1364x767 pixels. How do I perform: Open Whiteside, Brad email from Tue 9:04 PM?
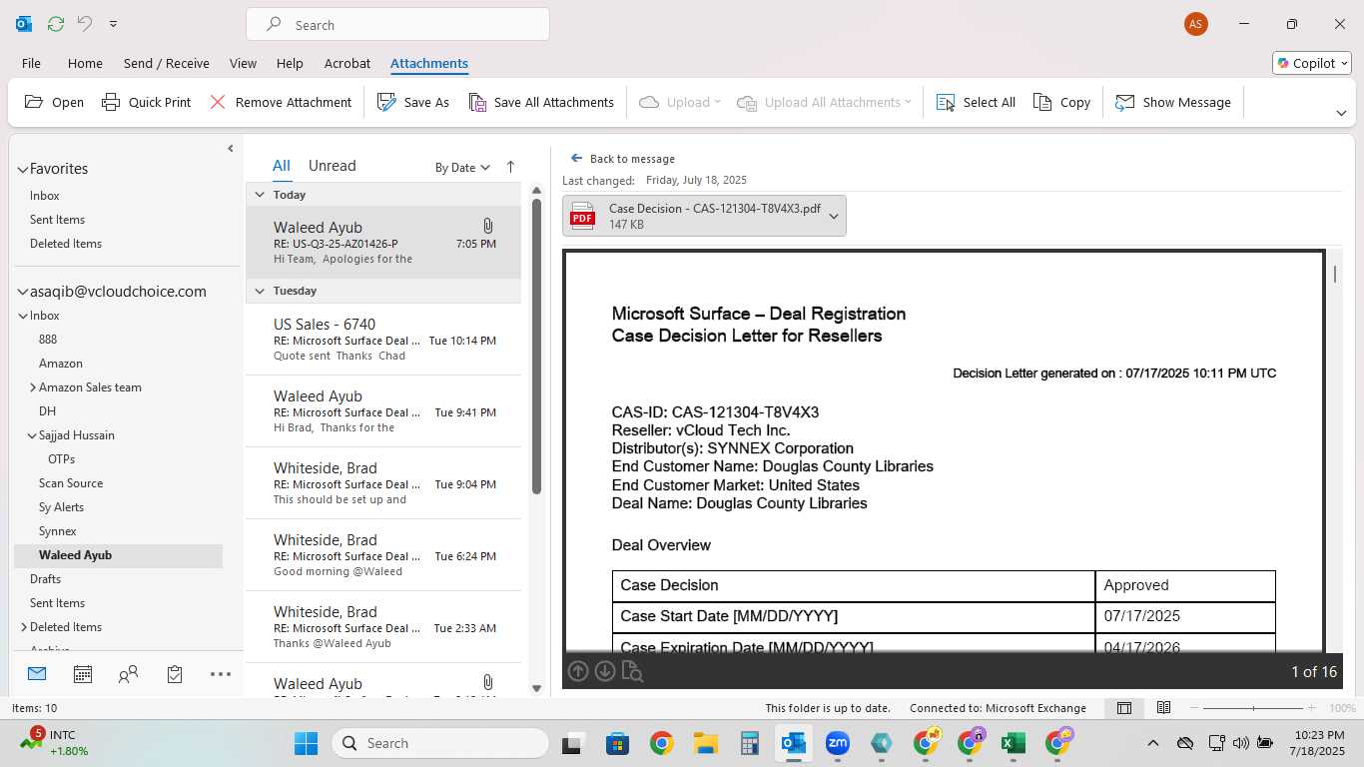point(384,483)
